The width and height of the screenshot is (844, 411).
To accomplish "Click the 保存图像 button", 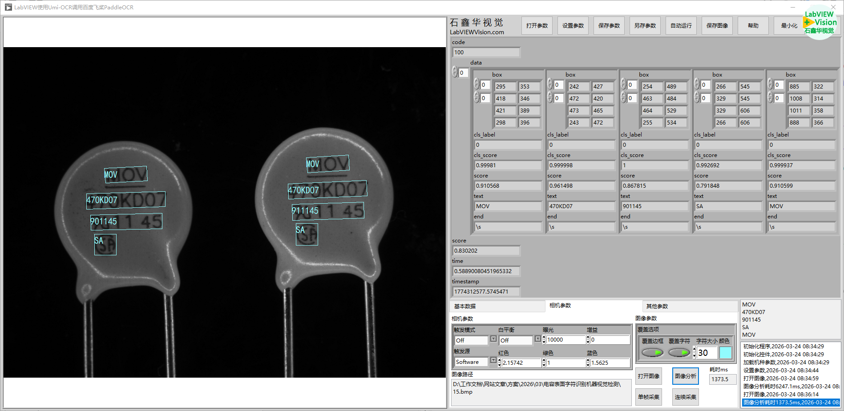I will 717,26.
